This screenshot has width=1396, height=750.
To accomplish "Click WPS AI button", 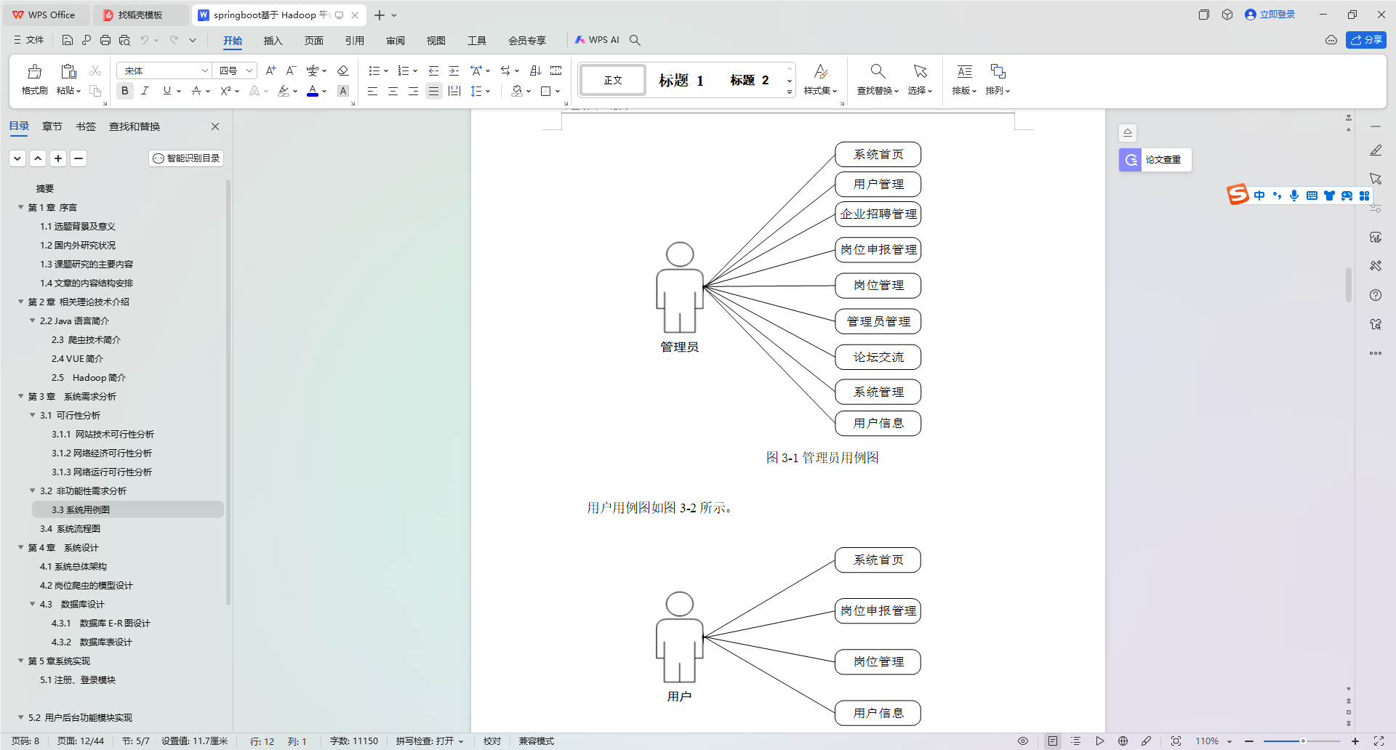I will (x=597, y=40).
